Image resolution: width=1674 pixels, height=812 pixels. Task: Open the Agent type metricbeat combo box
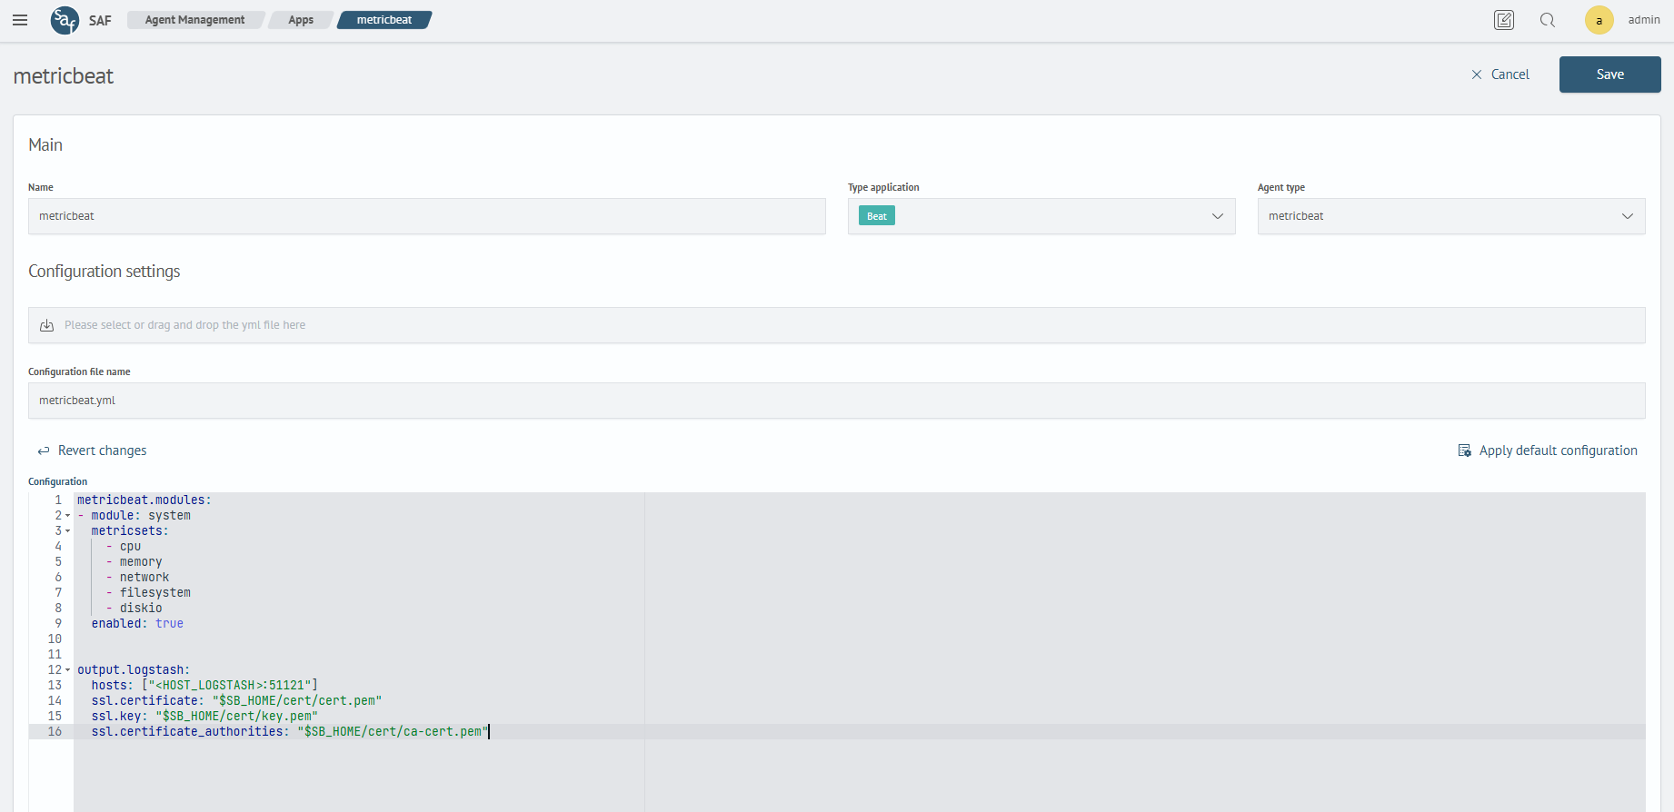1451,216
